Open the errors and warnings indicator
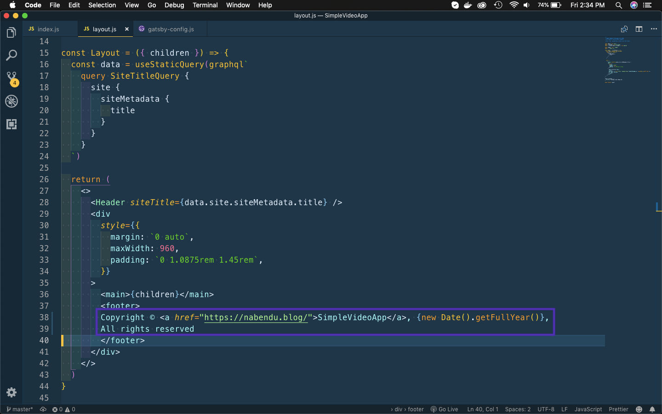Image resolution: width=662 pixels, height=414 pixels. (63, 409)
